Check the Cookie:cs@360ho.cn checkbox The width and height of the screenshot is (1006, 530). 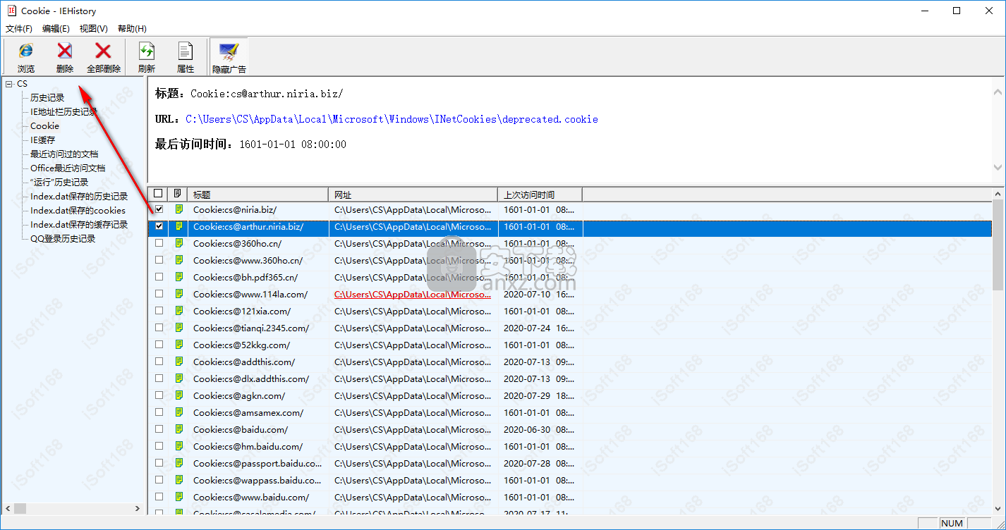[x=159, y=243]
